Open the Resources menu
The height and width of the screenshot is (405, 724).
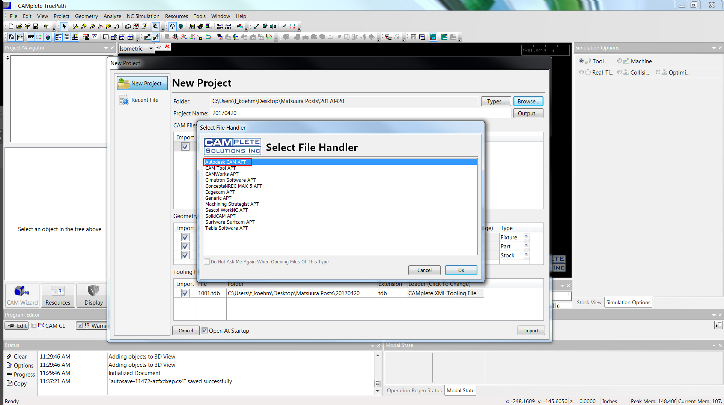pyautogui.click(x=176, y=16)
